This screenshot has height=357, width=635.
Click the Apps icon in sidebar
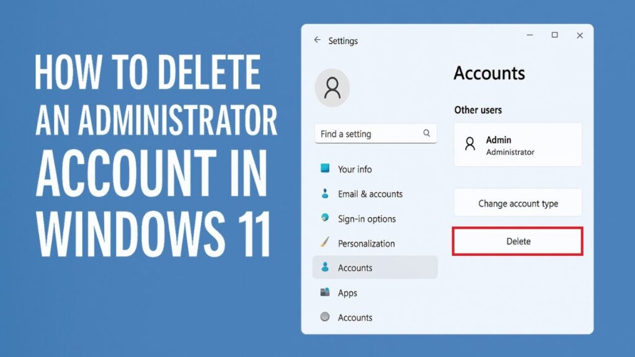(x=325, y=293)
